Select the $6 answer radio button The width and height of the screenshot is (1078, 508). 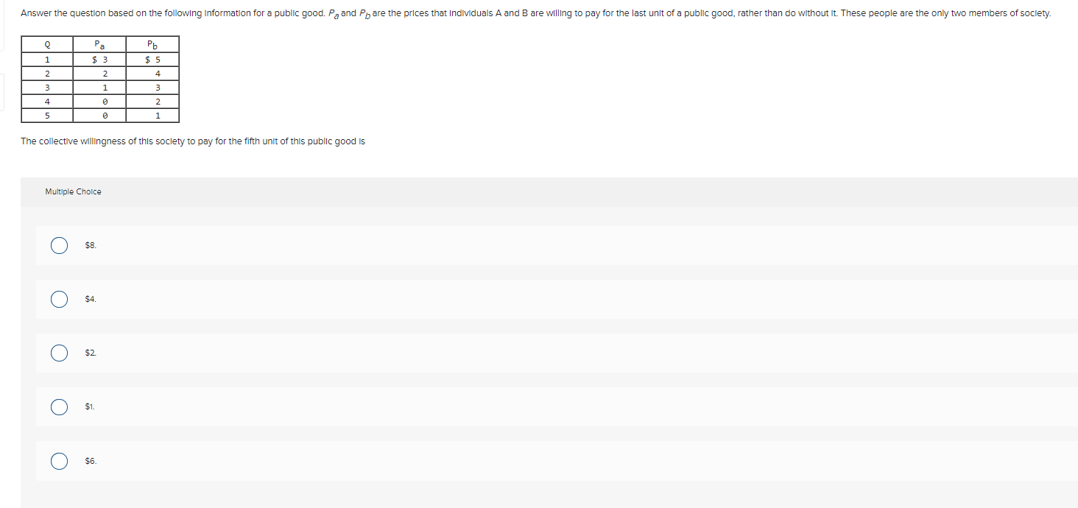[x=59, y=460]
